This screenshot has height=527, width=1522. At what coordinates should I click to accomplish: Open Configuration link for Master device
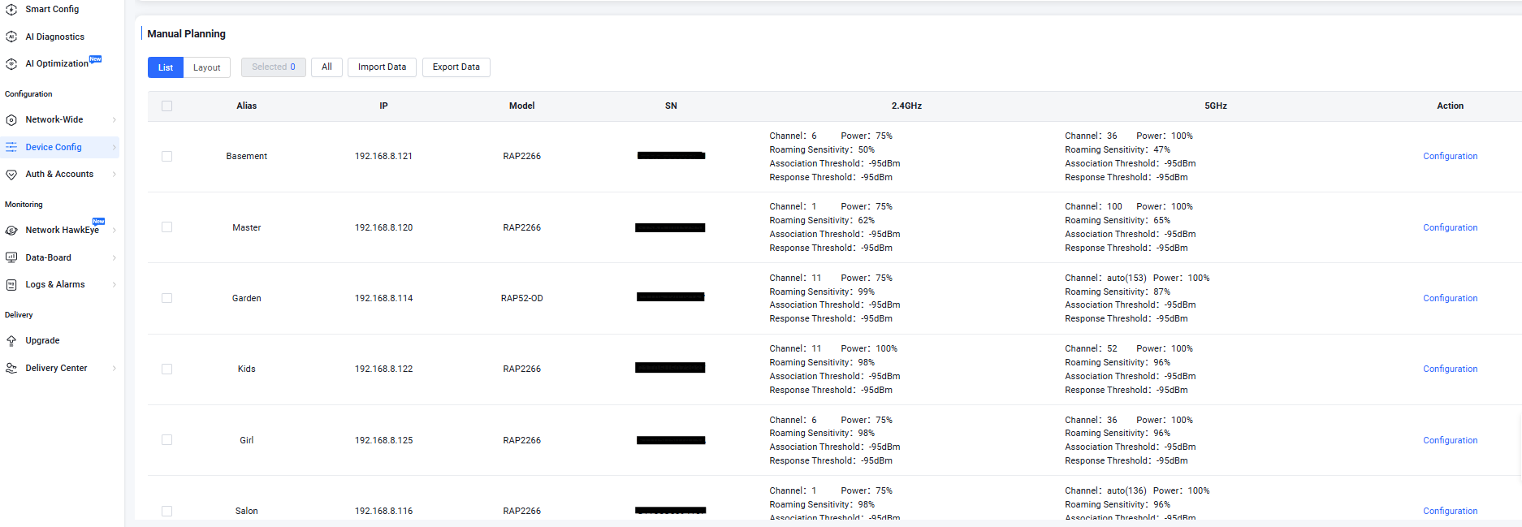[1450, 227]
